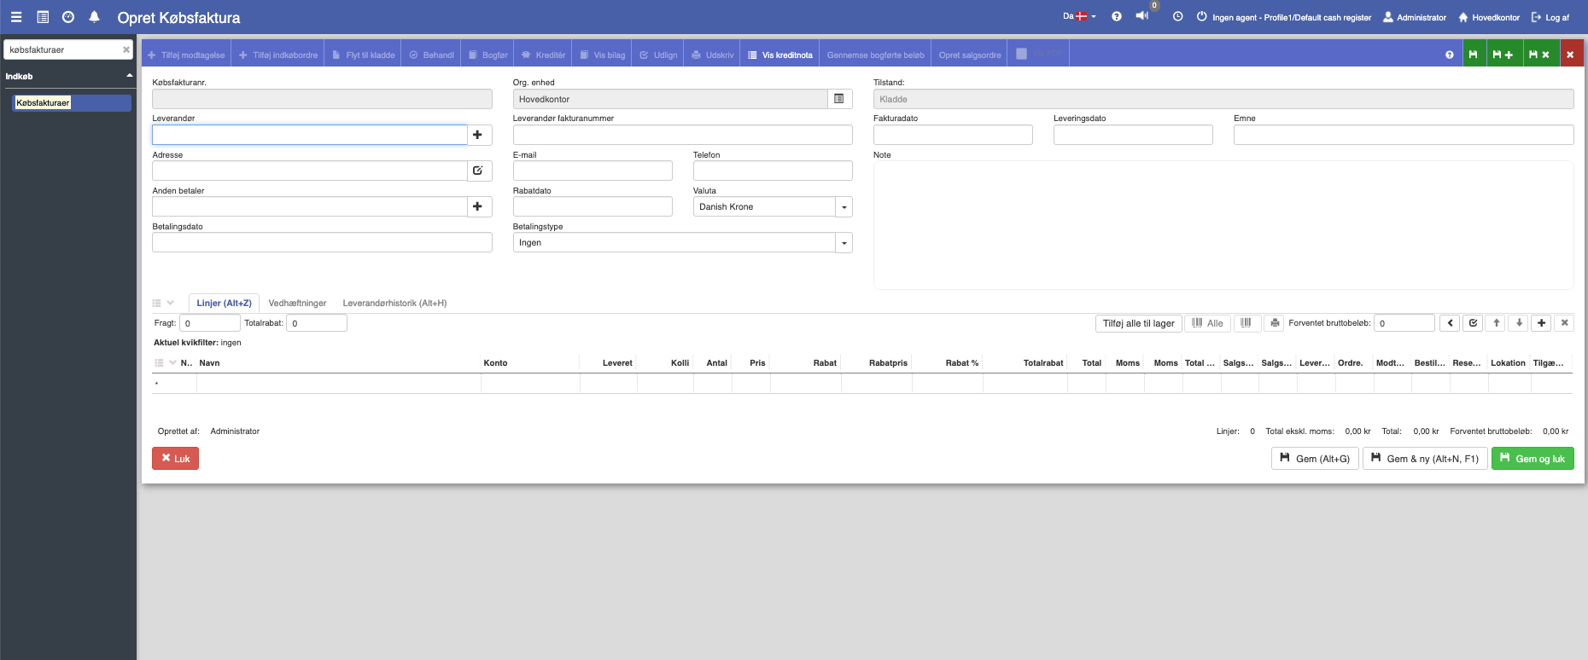1588x660 pixels.
Task: Click Tilføj modtagelse toolbar item
Action: (186, 55)
